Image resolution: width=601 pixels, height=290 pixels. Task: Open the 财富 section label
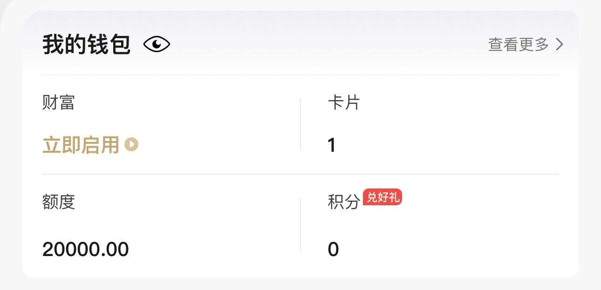(x=58, y=102)
